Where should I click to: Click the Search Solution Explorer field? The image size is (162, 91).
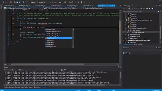click(140, 11)
